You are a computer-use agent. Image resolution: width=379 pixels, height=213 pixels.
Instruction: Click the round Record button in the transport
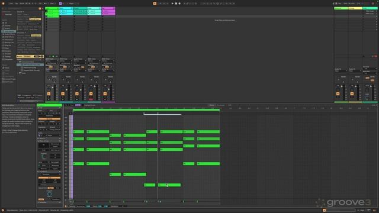pyautogui.click(x=179, y=4)
